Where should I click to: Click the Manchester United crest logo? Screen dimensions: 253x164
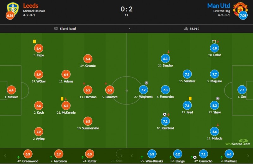tap(240, 8)
